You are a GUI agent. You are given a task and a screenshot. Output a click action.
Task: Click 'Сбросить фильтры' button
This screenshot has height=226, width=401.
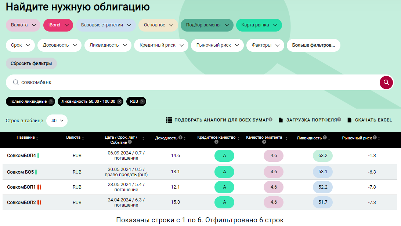[31, 63]
